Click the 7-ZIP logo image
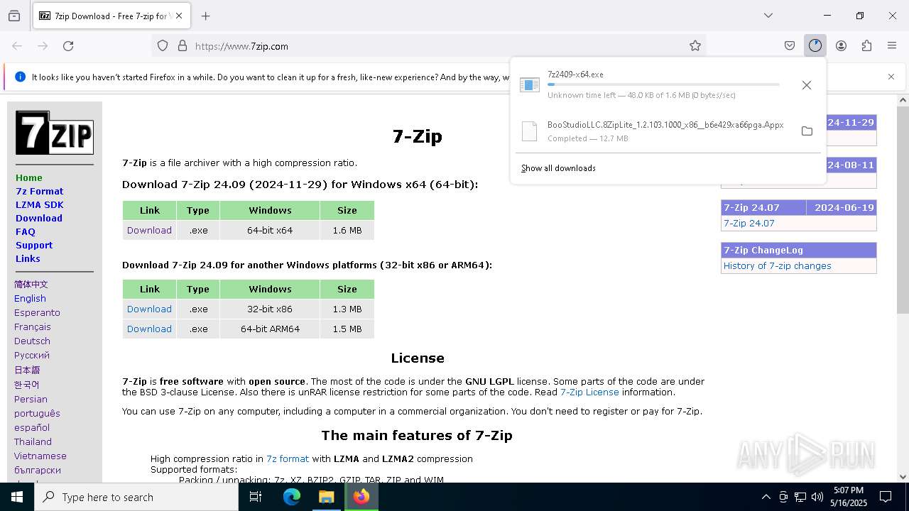Image resolution: width=909 pixels, height=511 pixels. 55,133
